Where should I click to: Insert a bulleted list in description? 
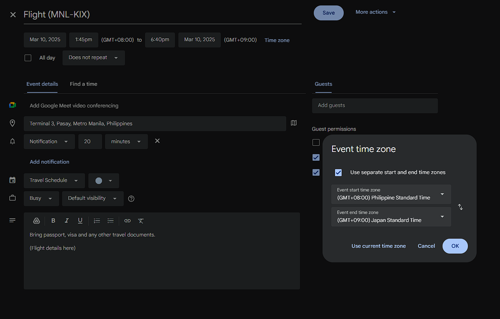pos(110,221)
